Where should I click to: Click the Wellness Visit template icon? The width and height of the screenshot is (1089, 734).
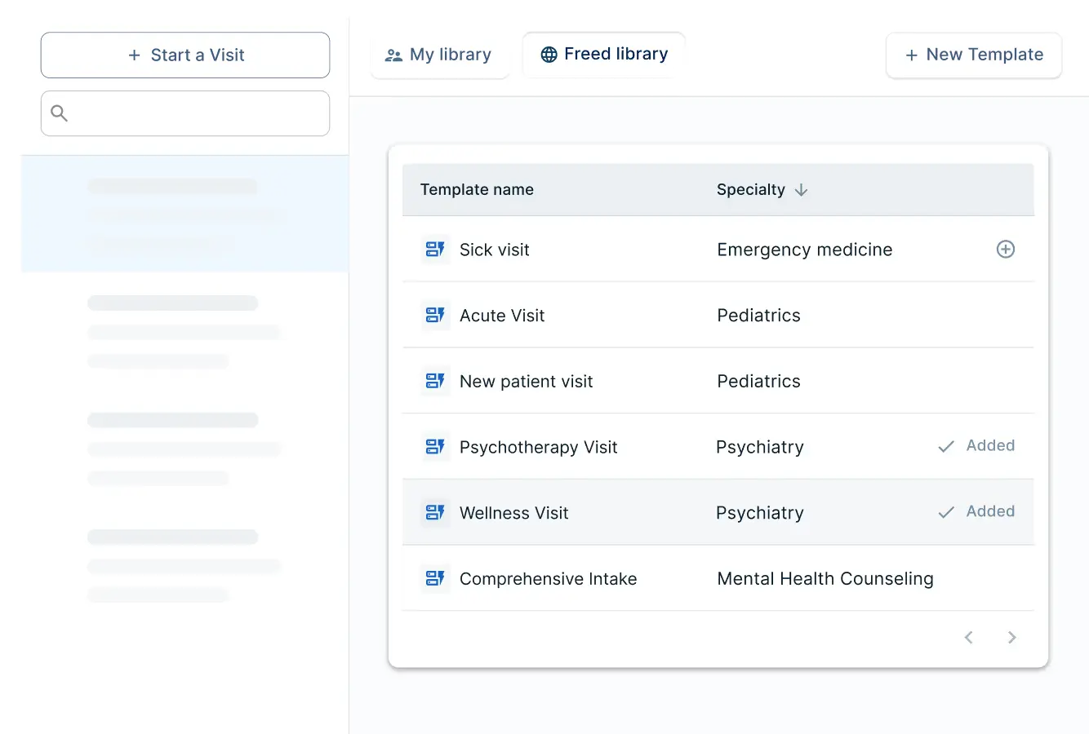(435, 513)
